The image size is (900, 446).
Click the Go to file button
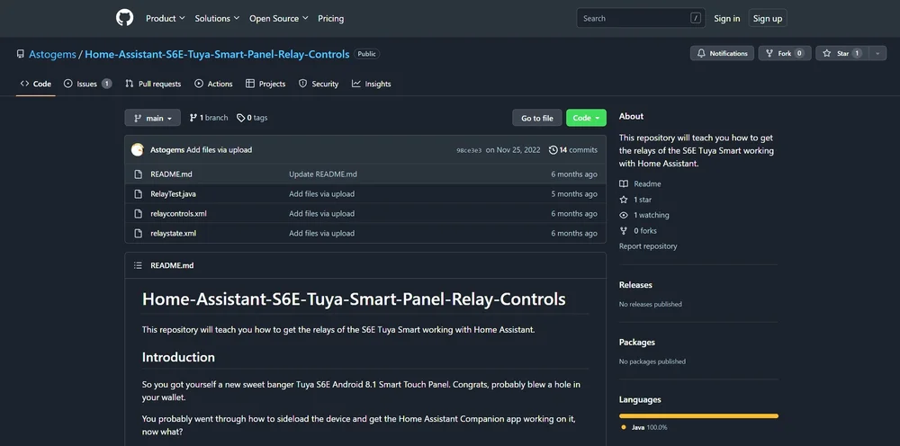(537, 118)
